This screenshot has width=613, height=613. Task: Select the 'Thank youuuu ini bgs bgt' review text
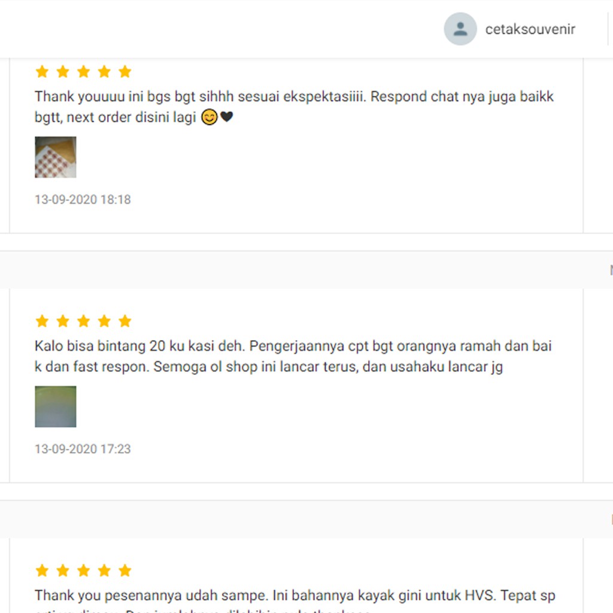(x=294, y=107)
